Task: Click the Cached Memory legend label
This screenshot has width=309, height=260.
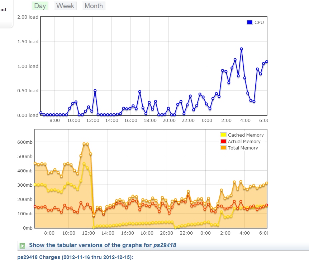Action: tap(246, 135)
